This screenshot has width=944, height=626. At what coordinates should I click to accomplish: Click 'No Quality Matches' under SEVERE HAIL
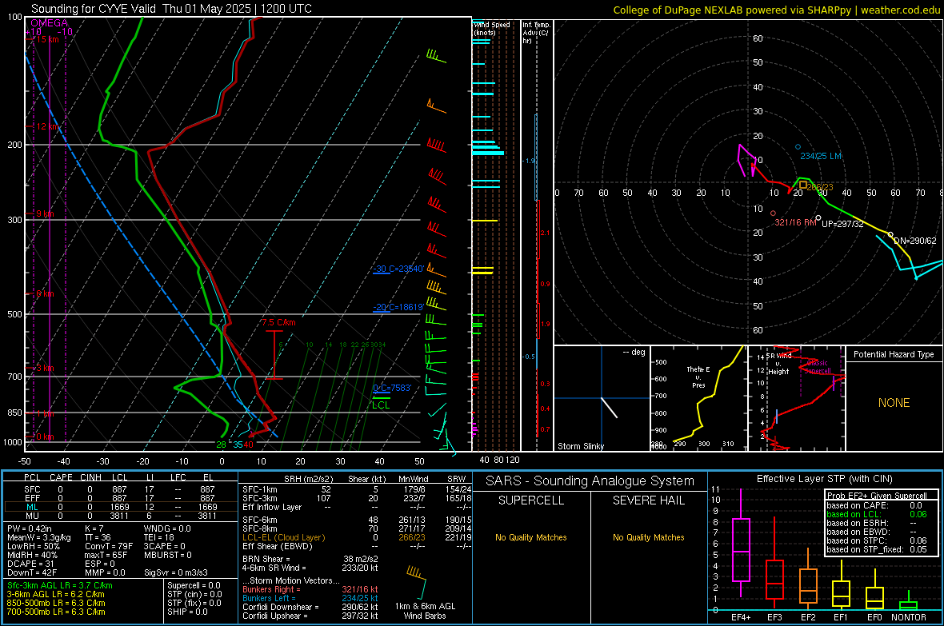(648, 537)
